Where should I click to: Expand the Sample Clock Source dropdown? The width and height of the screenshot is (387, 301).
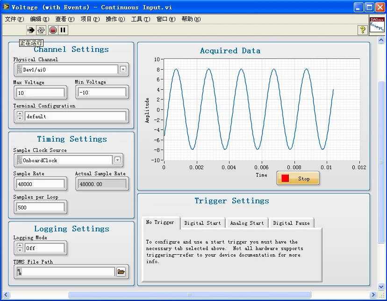coord(117,160)
